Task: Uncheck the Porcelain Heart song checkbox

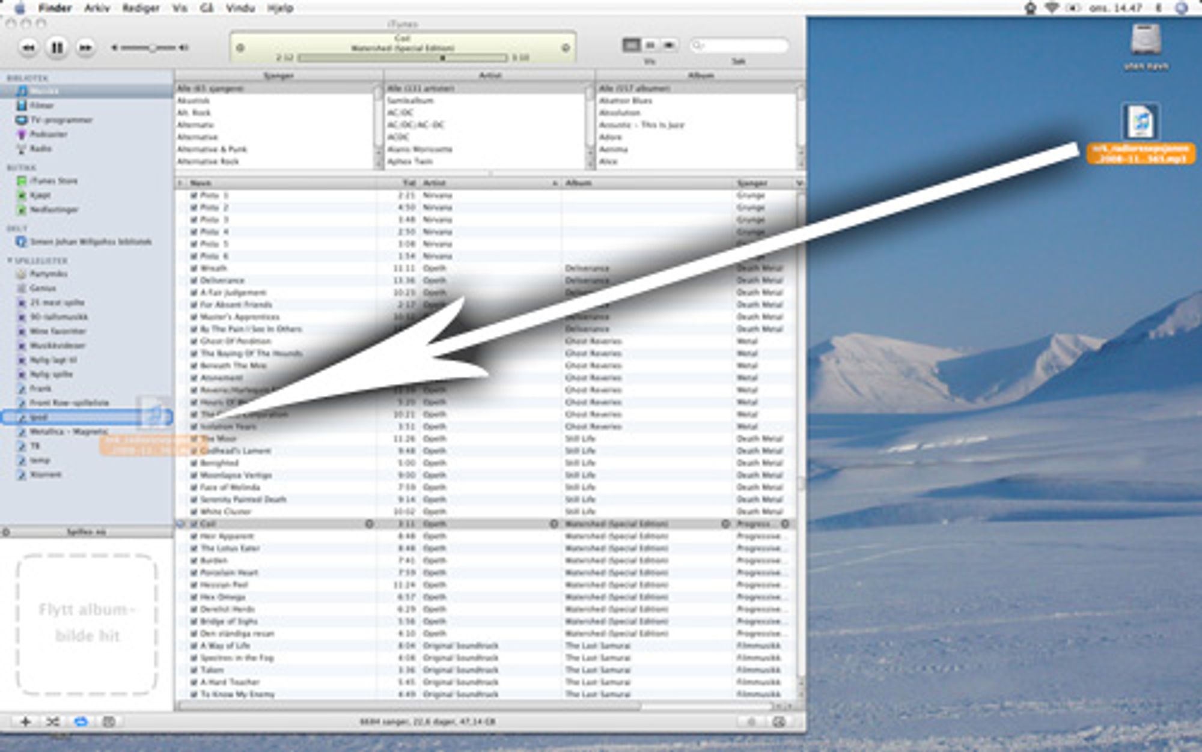Action: click(194, 572)
